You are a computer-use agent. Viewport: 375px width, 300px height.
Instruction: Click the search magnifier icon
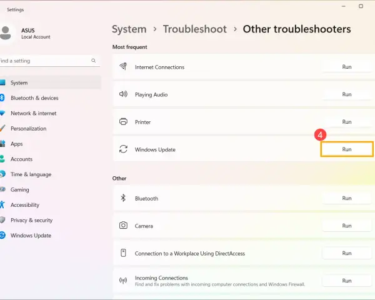94,61
